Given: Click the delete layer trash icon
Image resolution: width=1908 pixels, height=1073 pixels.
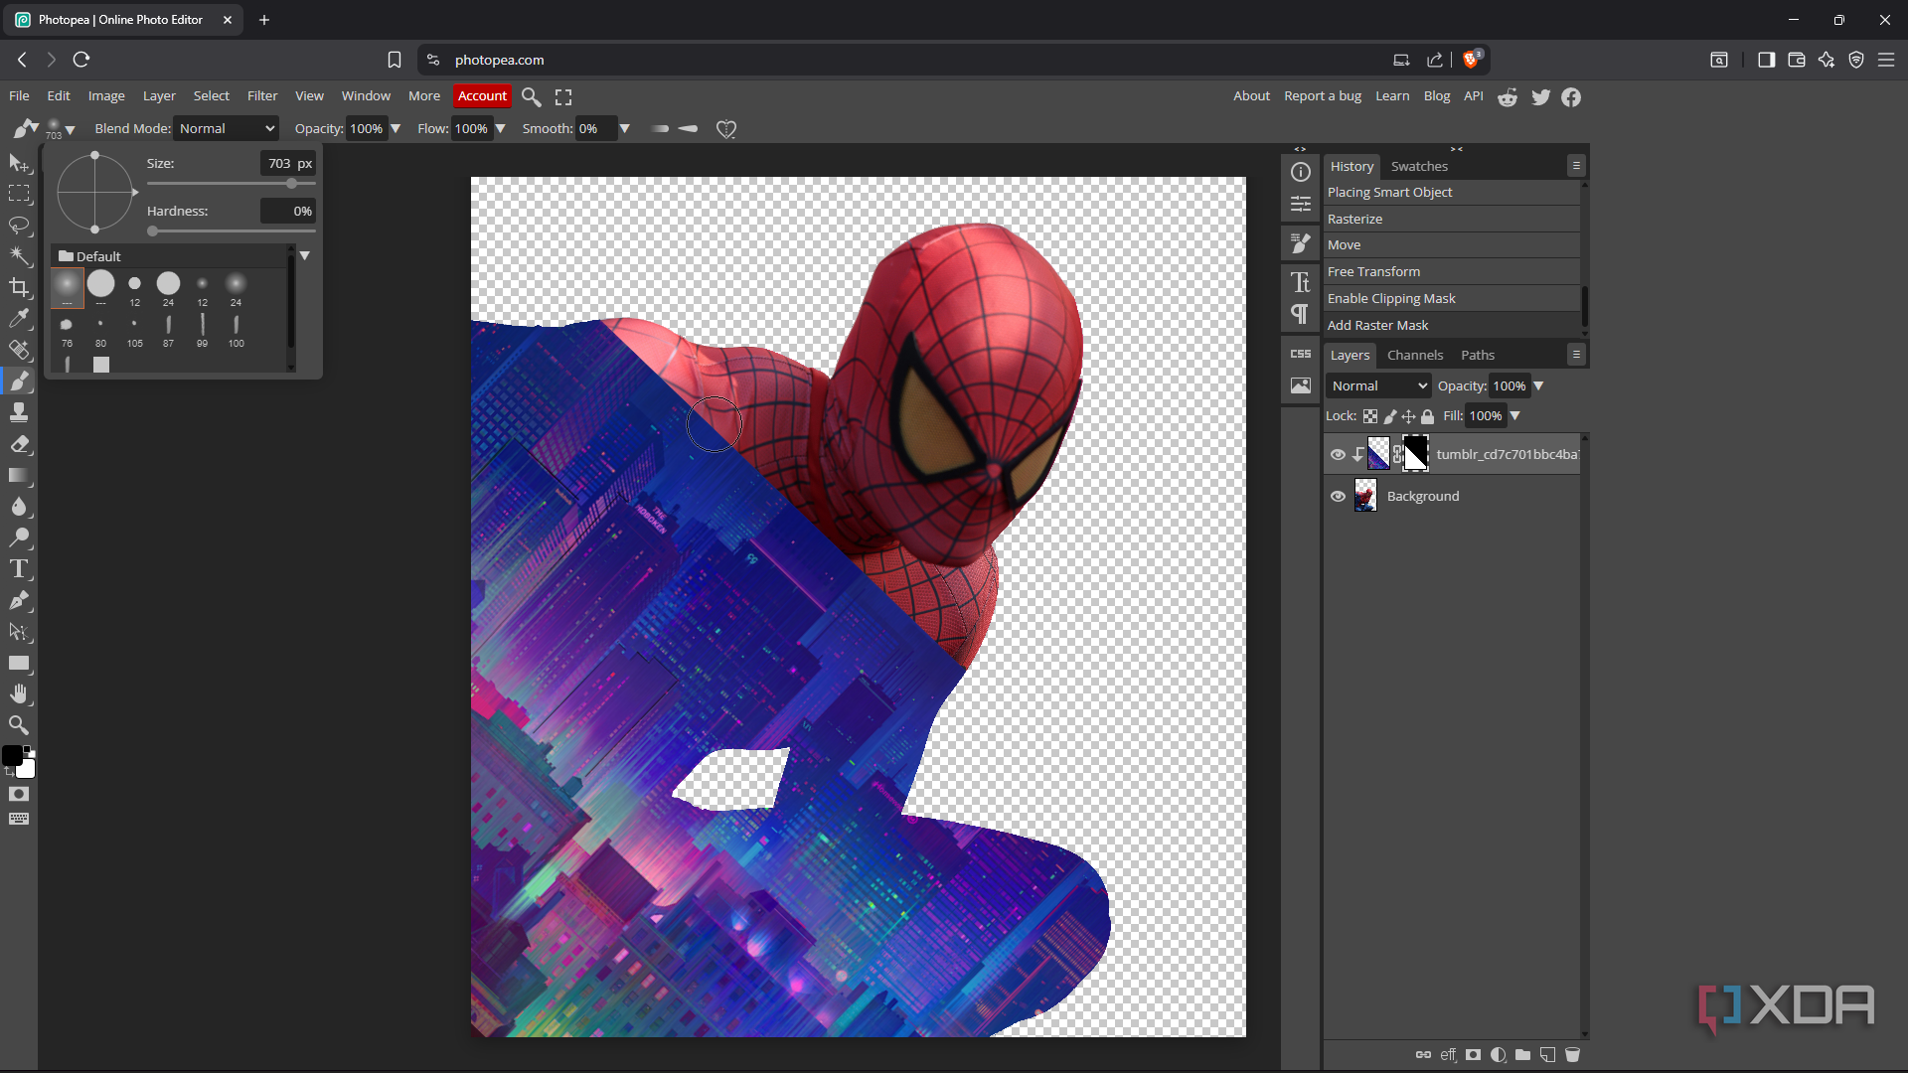Looking at the screenshot, I should 1572,1055.
